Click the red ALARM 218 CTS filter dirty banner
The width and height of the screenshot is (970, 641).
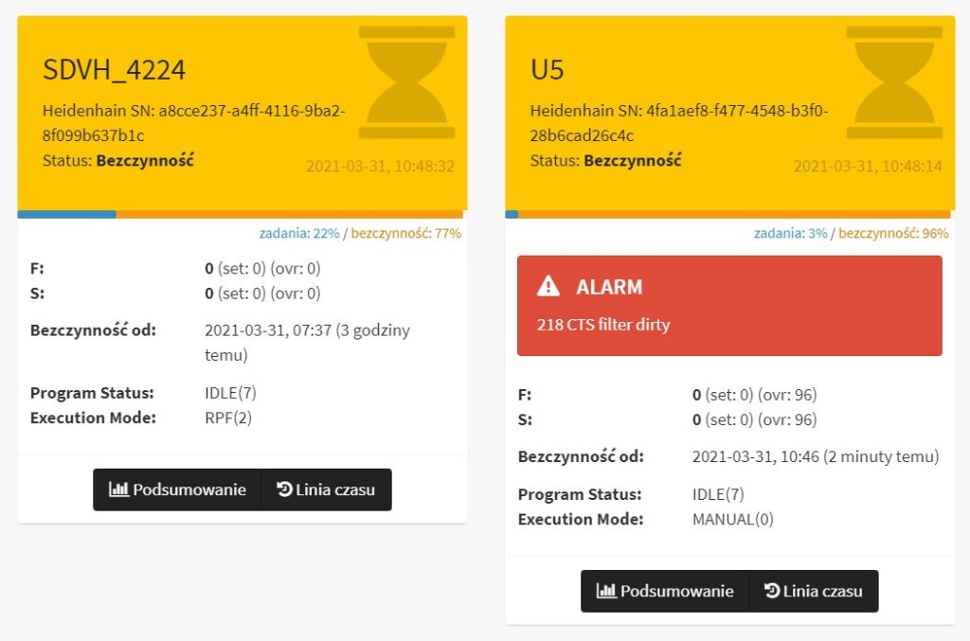[x=729, y=306]
